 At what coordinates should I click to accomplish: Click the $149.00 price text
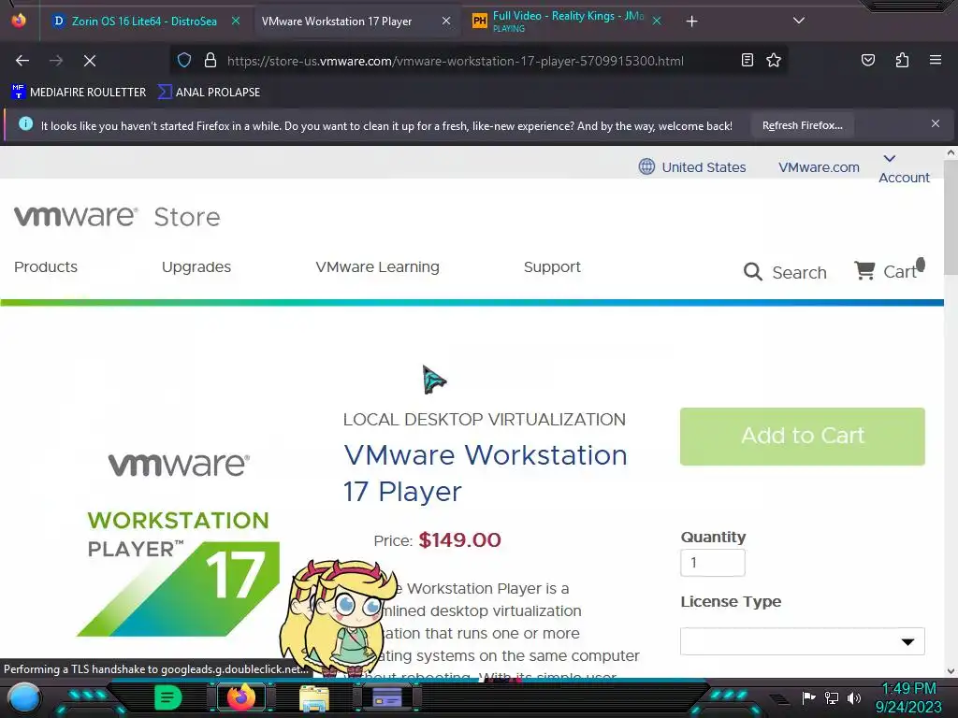[459, 539]
